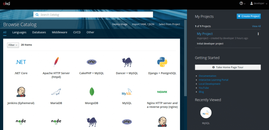Start the Take Home Page Tour
The width and height of the screenshot is (269, 130).
pos(228,67)
